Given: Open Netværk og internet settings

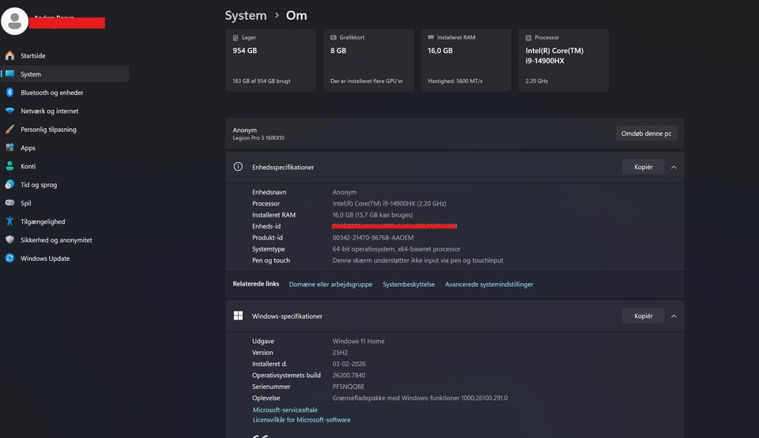Looking at the screenshot, I should (x=65, y=111).
